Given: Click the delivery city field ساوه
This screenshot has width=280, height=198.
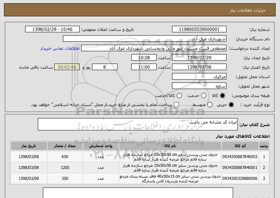Looking at the screenshot, I should tap(199, 86).
